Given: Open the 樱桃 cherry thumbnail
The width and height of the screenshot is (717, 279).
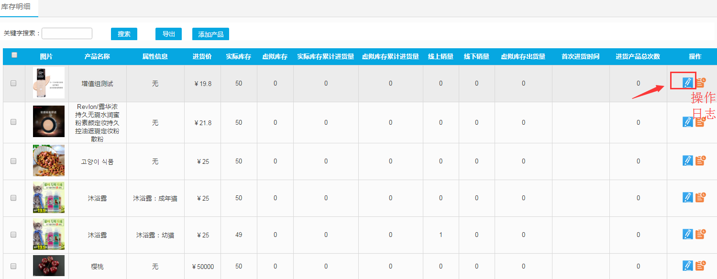Looking at the screenshot, I should [x=49, y=266].
